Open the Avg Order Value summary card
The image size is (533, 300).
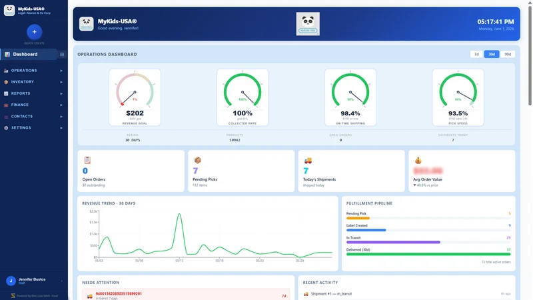pyautogui.click(x=462, y=171)
